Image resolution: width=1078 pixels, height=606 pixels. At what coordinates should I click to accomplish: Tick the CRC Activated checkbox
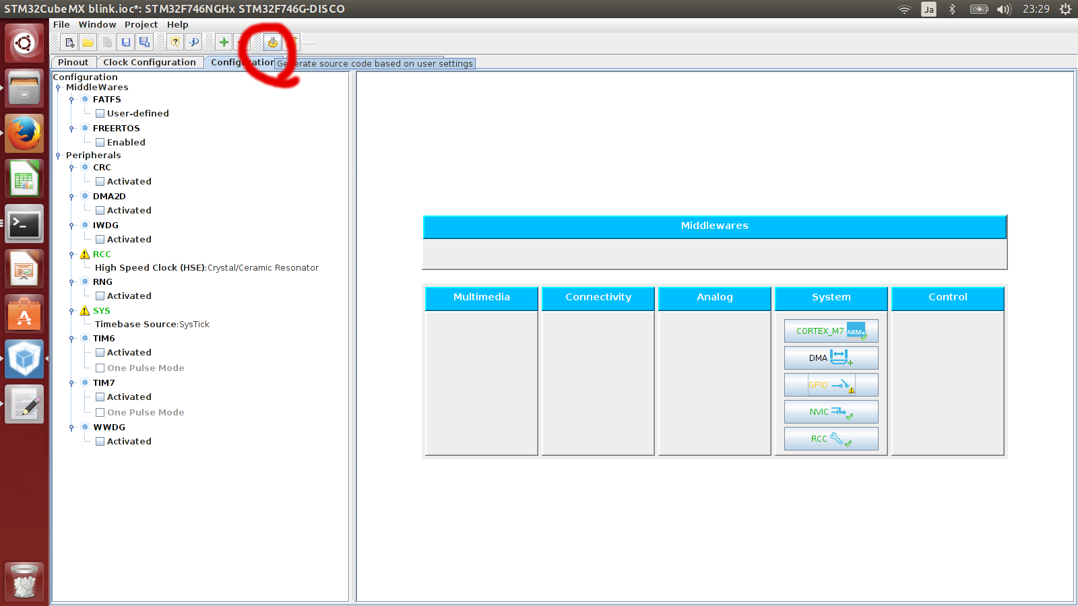pos(100,182)
